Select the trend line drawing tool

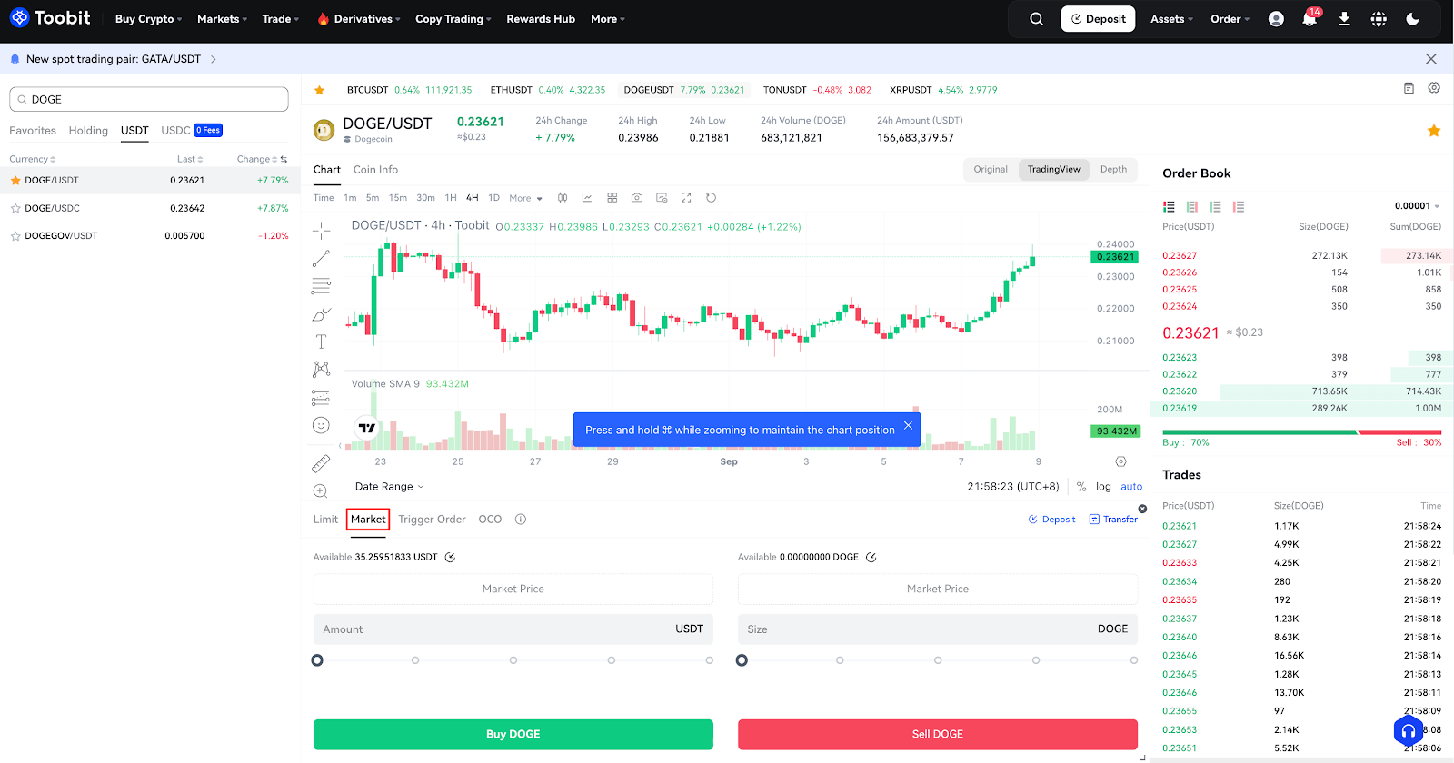tap(321, 259)
